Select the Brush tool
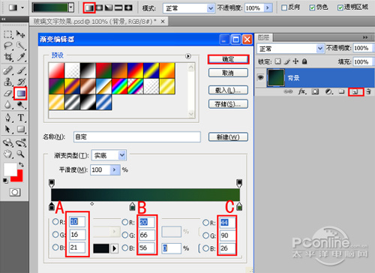This screenshot has width=375, height=273. [x=20, y=70]
